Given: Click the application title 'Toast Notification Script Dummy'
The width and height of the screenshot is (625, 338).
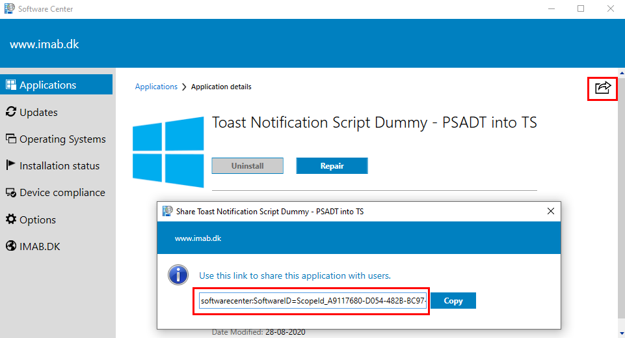Looking at the screenshot, I should tap(374, 122).
